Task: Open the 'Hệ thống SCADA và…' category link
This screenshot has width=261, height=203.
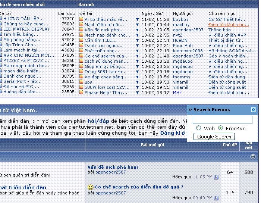Action: point(232,51)
